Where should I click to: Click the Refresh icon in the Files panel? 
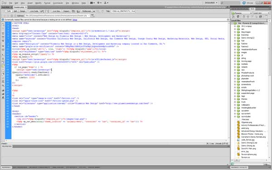pos(238,17)
